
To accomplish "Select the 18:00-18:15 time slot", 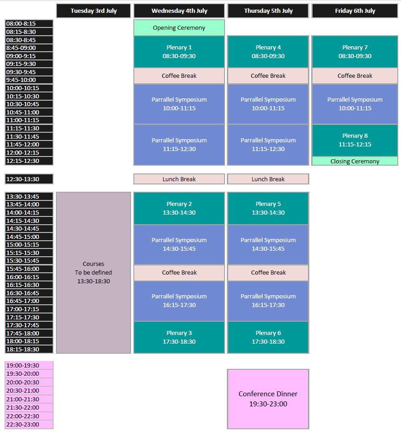I will tap(29, 341).
